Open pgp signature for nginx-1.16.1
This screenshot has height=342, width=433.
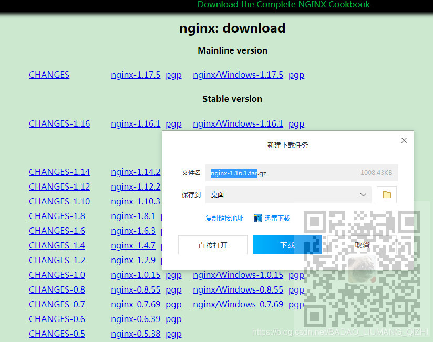(x=174, y=124)
